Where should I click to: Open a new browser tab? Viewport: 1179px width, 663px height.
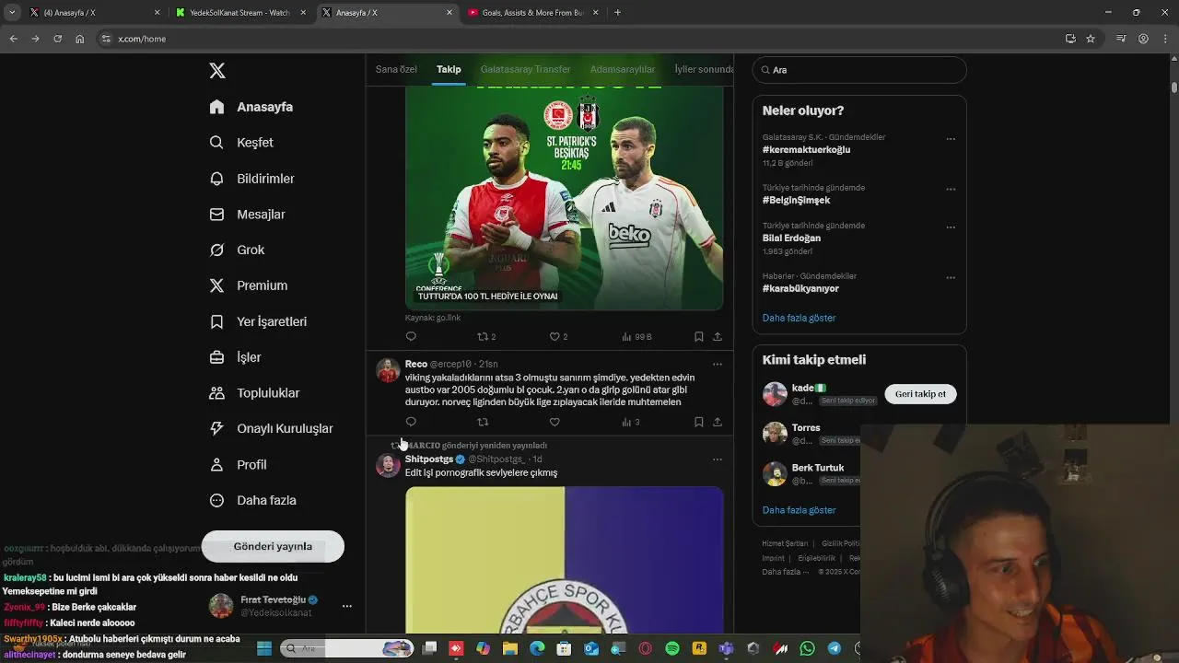pyautogui.click(x=617, y=13)
